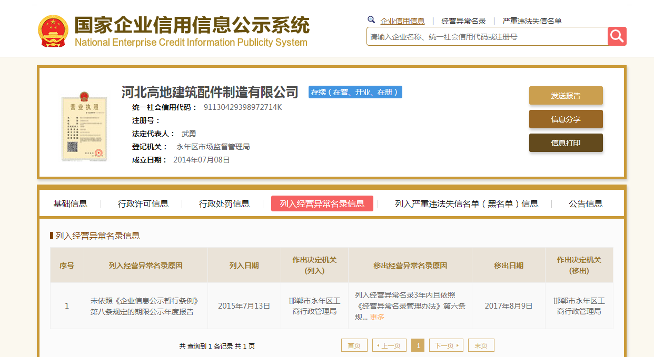Click the registration authority 永年区市场监督管理局

point(213,147)
